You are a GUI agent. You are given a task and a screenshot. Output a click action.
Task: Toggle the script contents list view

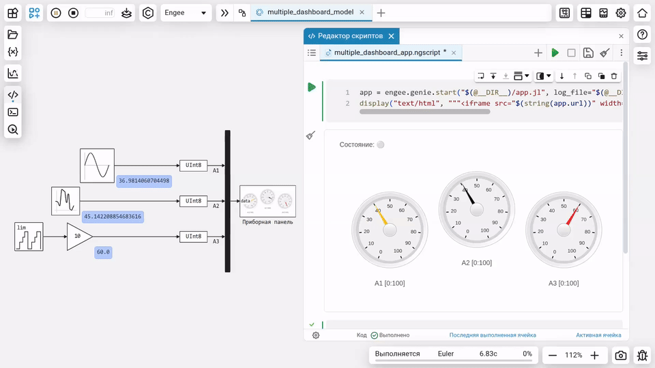312,52
